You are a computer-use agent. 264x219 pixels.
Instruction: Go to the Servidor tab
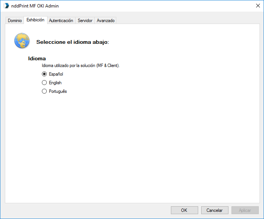(85, 21)
